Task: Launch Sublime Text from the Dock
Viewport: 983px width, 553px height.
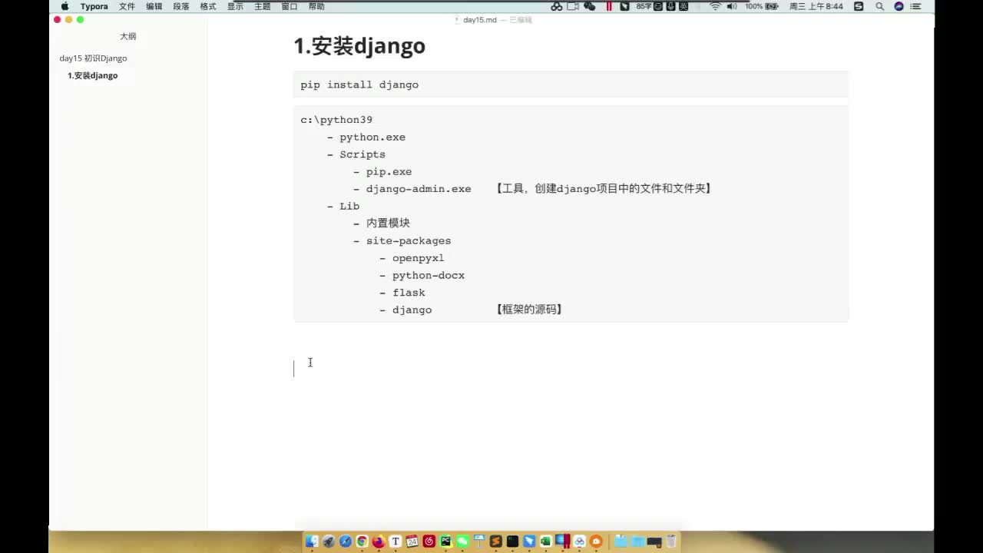Action: (x=496, y=541)
